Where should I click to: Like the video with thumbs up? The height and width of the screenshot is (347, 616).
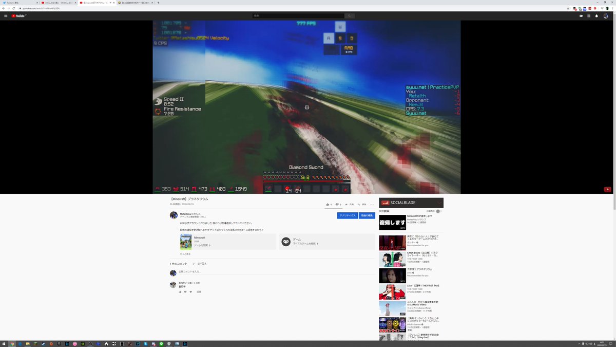click(x=329, y=204)
